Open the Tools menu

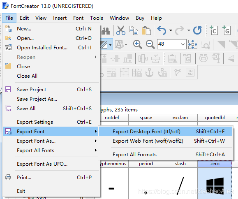pos(97,18)
